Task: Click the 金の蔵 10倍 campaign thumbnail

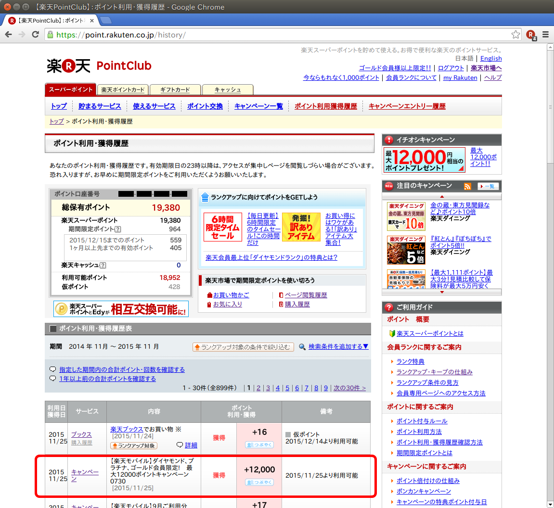Action: [406, 216]
